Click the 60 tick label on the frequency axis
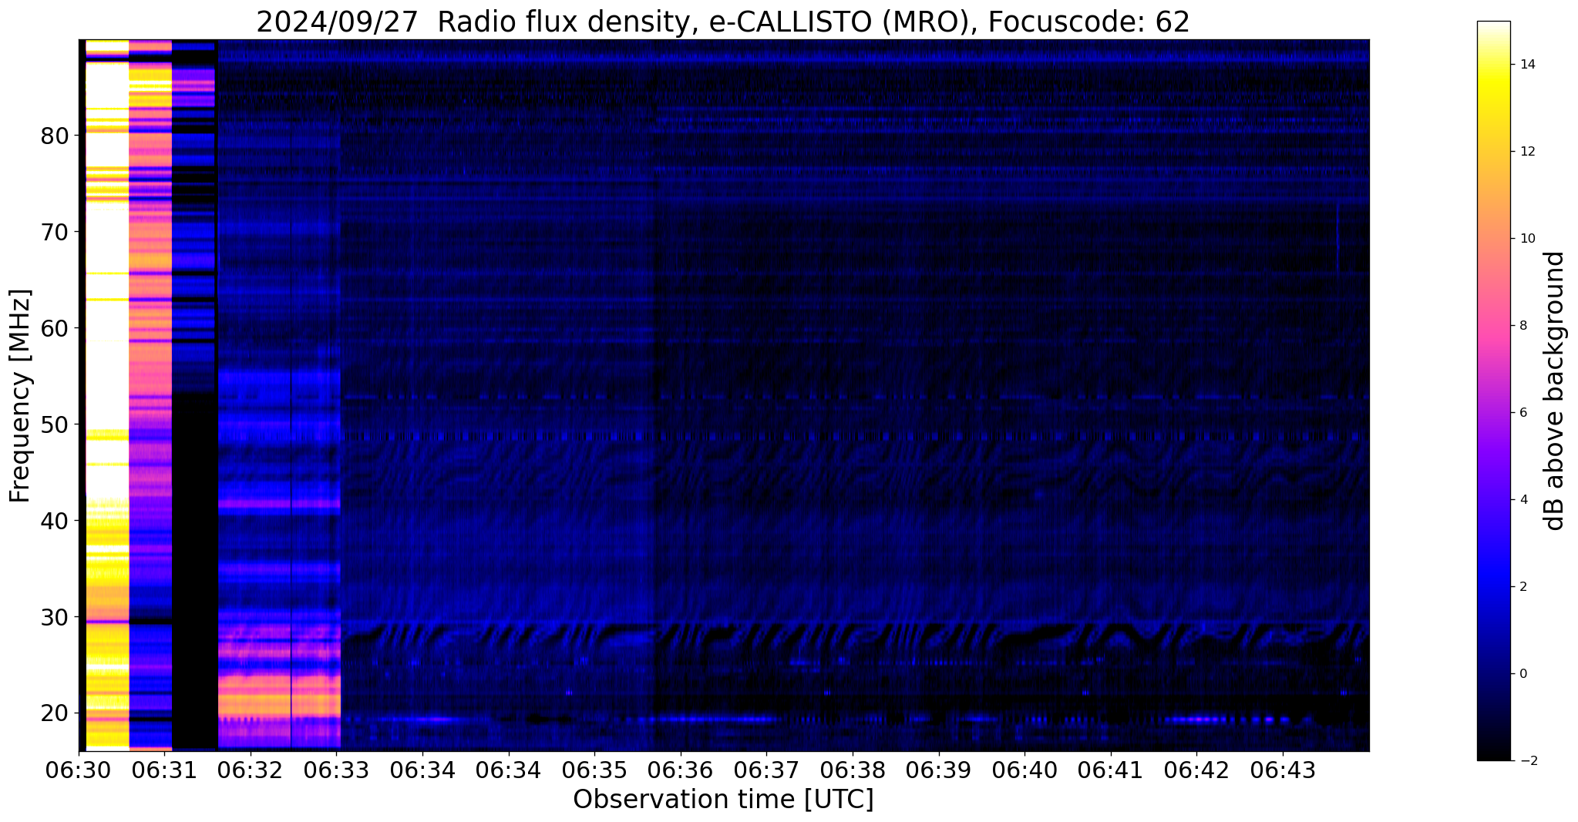 pyautogui.click(x=55, y=329)
